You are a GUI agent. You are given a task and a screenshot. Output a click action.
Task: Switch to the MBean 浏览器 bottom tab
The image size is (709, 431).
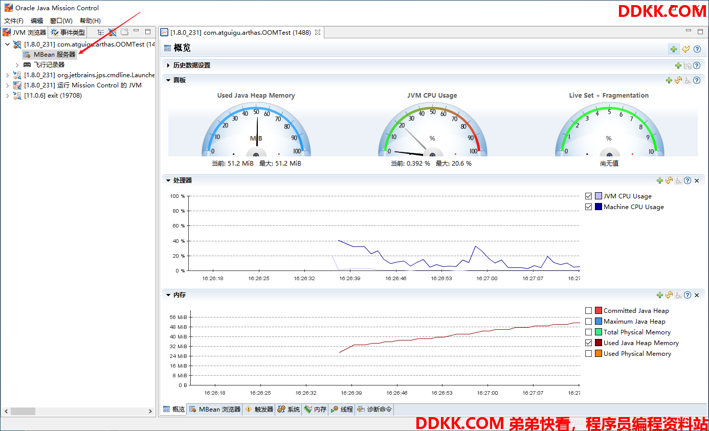[215, 409]
